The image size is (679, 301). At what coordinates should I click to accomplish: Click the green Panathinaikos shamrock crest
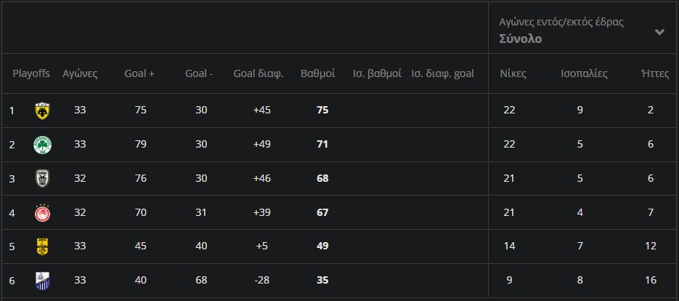[42, 145]
